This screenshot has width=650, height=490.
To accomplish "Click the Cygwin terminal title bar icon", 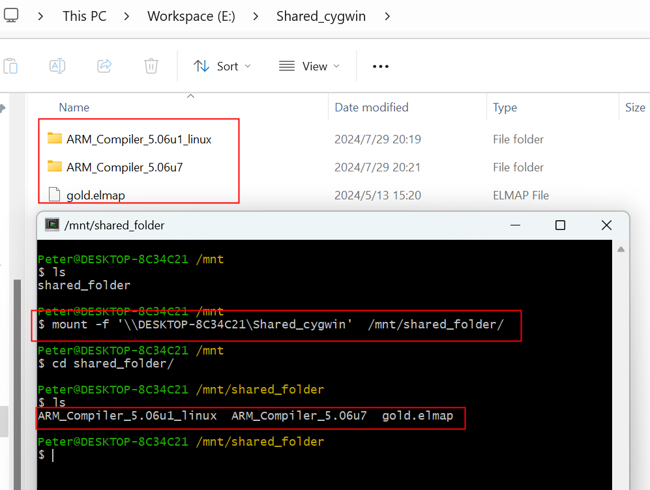I will [x=52, y=225].
